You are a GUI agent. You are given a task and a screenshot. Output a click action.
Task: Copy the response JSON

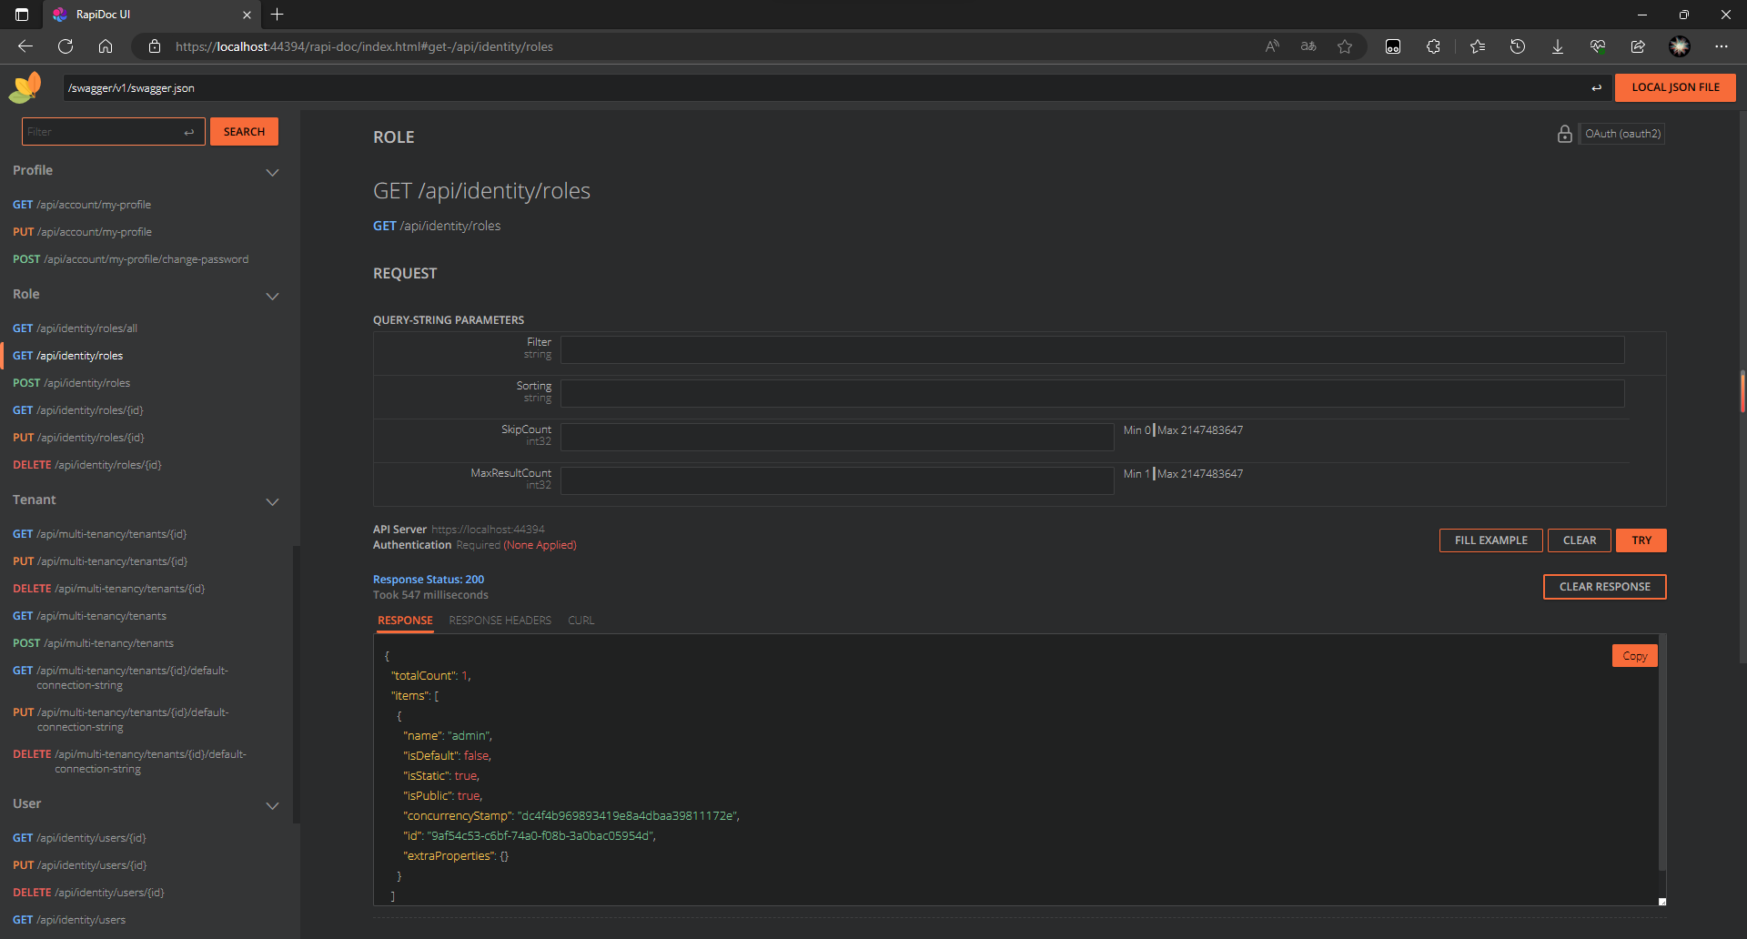click(x=1635, y=656)
